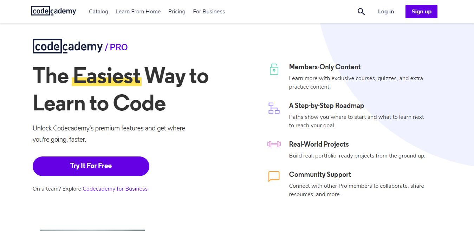Image resolution: width=474 pixels, height=231 pixels.
Task: Open the Codecademy for Business link
Action: click(x=115, y=188)
